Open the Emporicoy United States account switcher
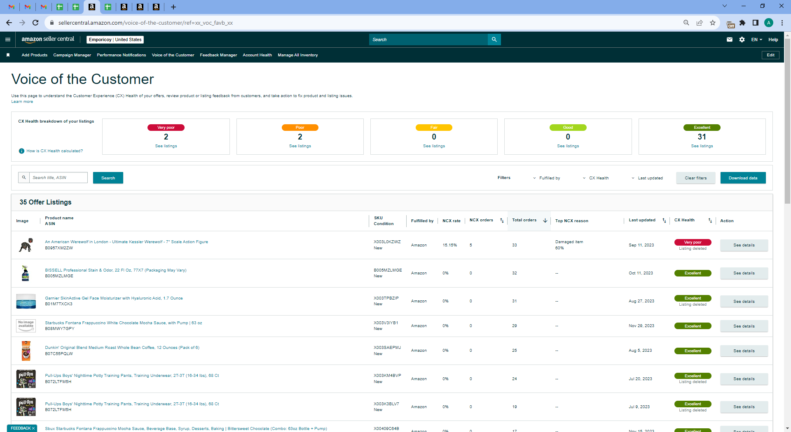Screen dimensions: 791x432 115,39
